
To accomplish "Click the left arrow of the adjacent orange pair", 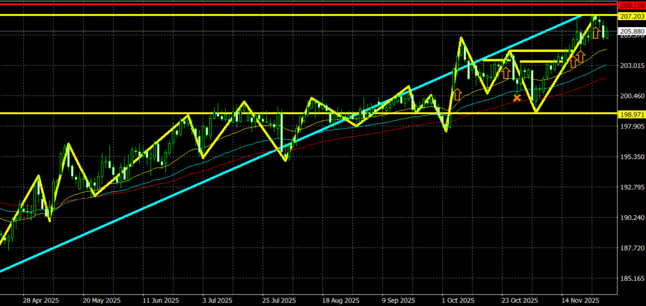I will [x=573, y=62].
